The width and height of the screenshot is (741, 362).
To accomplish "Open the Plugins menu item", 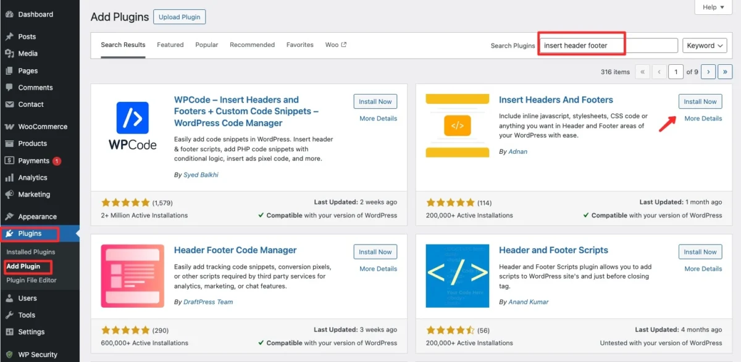I will [x=40, y=234].
